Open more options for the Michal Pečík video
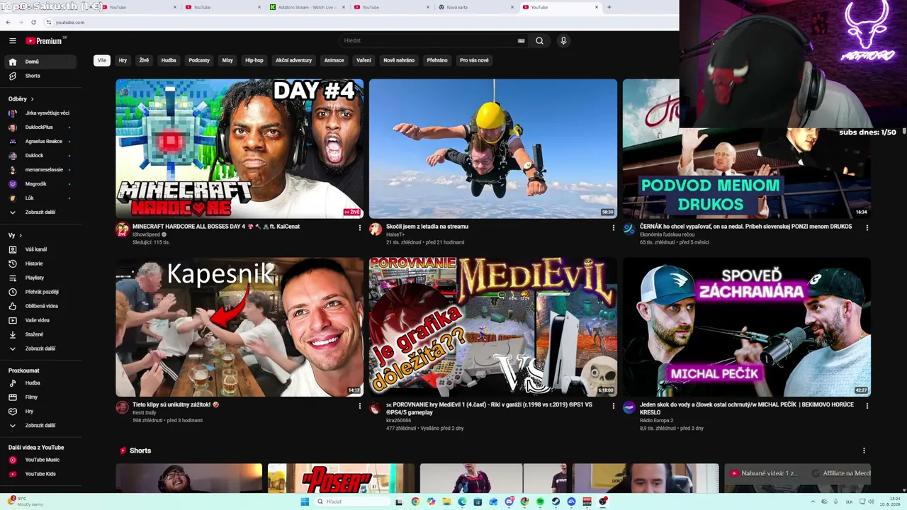 867,407
